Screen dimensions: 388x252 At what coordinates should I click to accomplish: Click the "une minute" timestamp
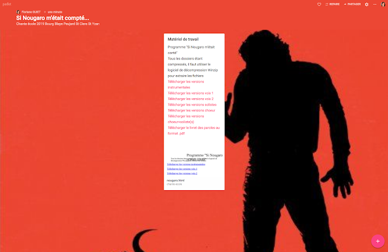(55, 12)
